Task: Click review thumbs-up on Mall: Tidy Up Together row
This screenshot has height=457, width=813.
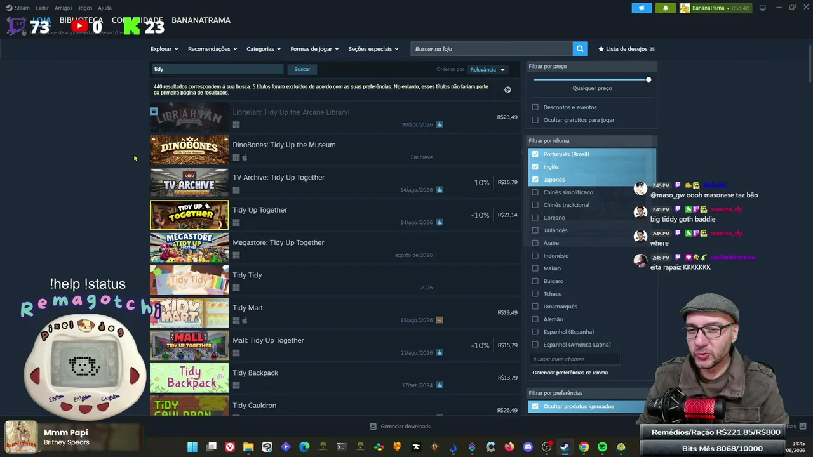Action: [x=439, y=353]
